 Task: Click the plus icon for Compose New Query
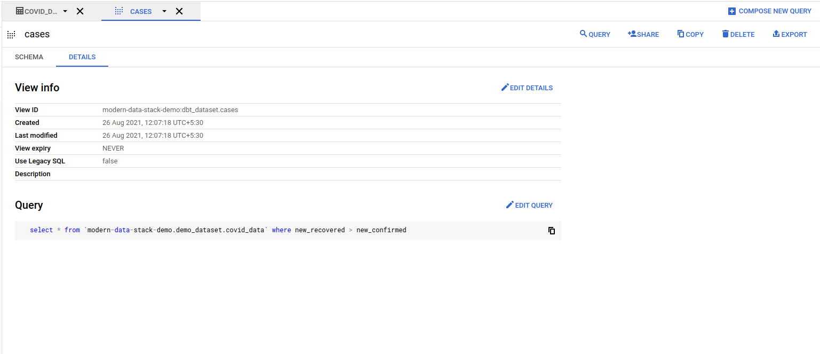732,11
